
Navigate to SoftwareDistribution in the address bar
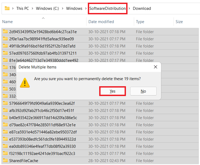107,8
